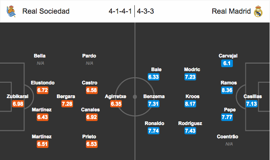Click Bella's N/A rating
The height and width of the screenshot is (160, 270).
tap(40, 63)
